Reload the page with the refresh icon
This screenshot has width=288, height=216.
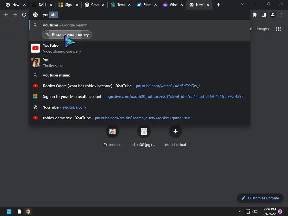[24, 15]
